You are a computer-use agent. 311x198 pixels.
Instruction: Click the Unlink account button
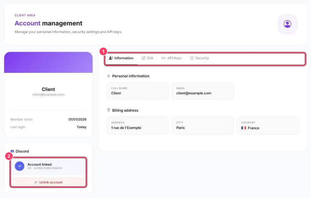pos(48,182)
